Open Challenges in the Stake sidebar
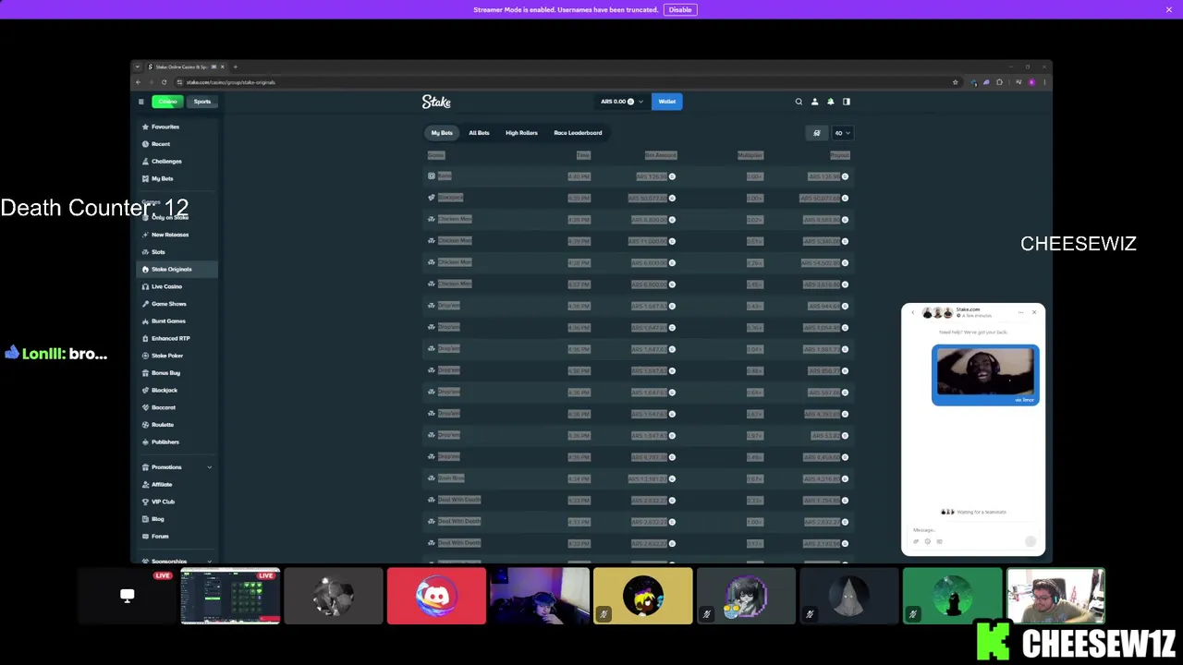Screen dimensions: 1183x665 point(176,162)
